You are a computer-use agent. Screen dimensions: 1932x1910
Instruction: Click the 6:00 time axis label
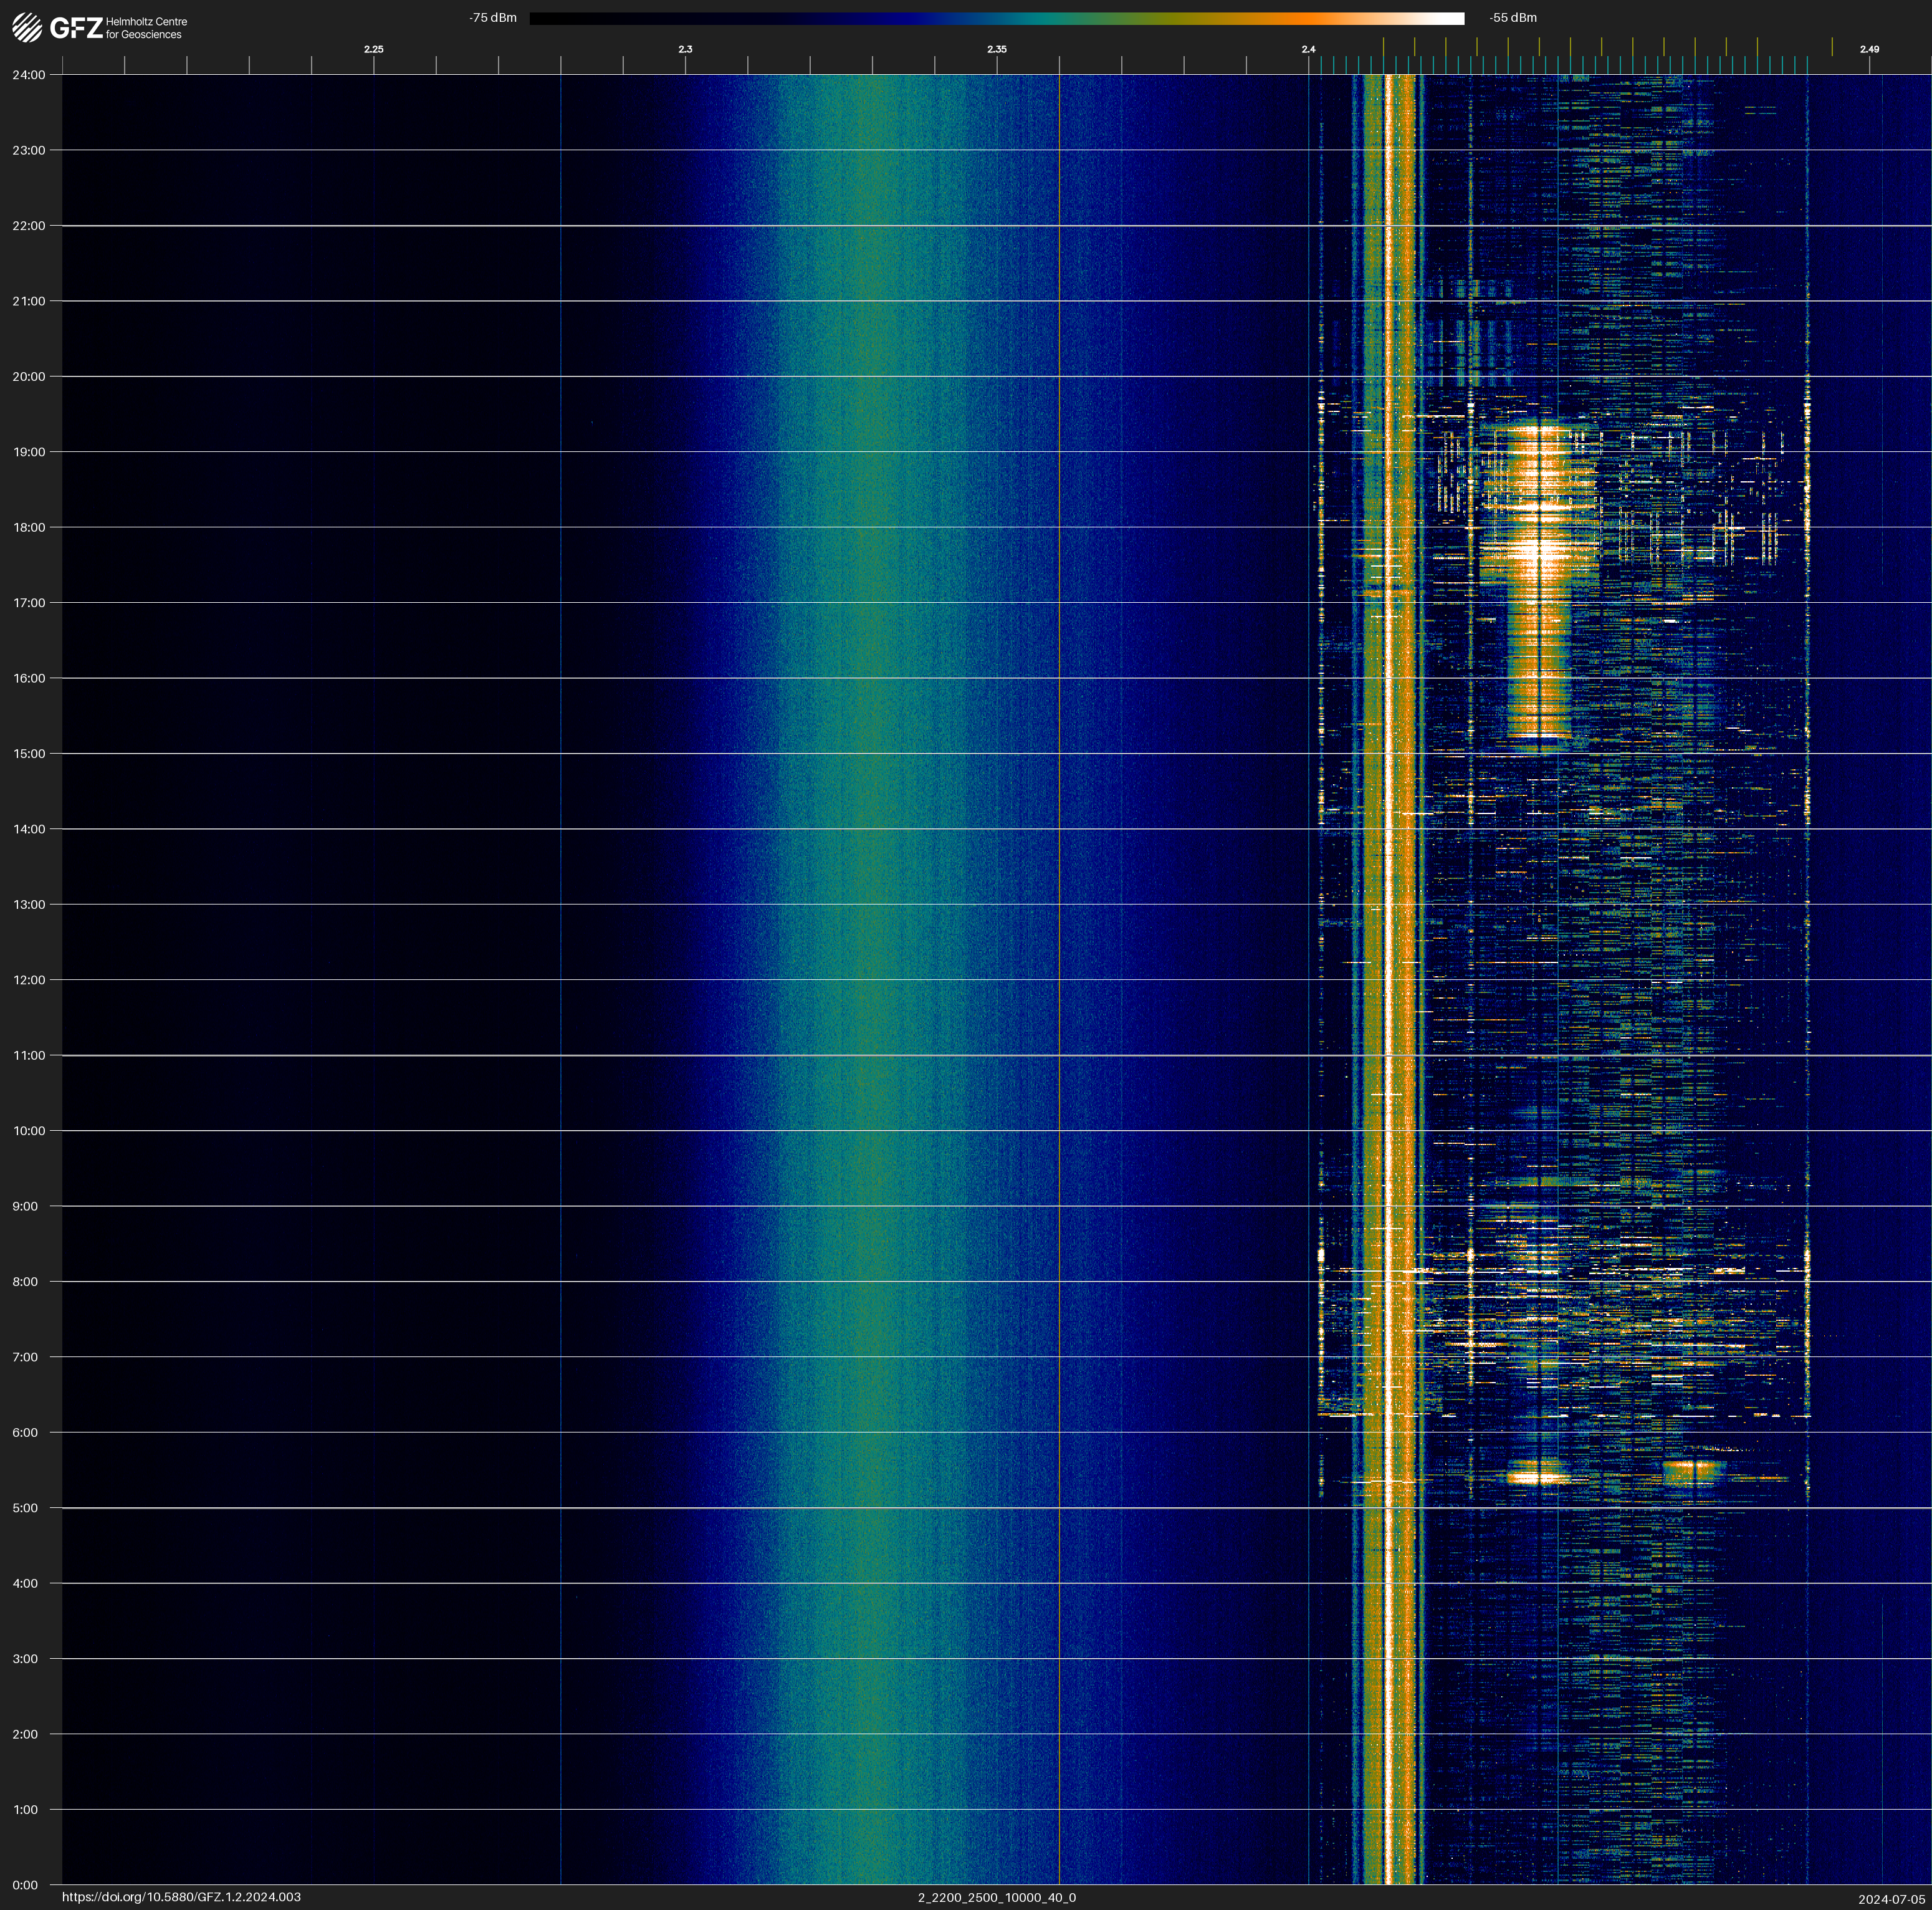(x=26, y=1432)
